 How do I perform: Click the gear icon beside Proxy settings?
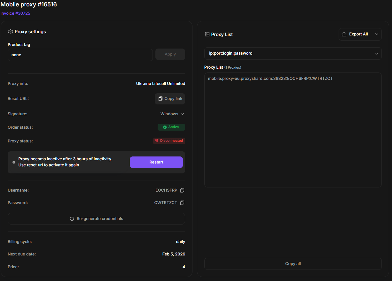point(10,32)
